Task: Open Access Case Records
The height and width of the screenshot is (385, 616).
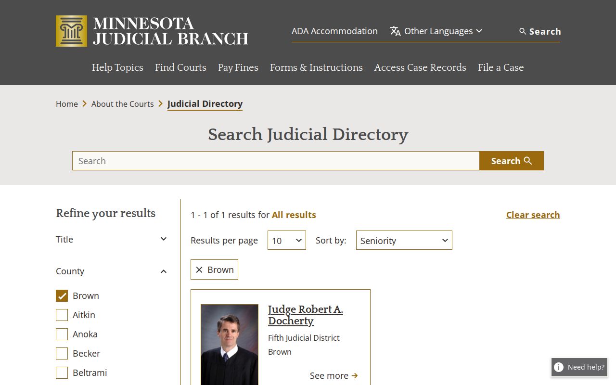Action: point(420,67)
